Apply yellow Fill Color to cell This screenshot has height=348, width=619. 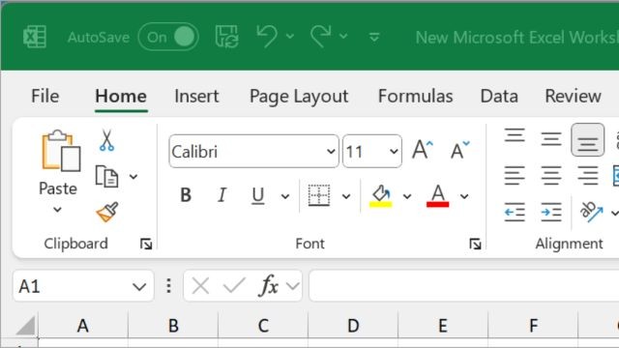pyautogui.click(x=380, y=195)
